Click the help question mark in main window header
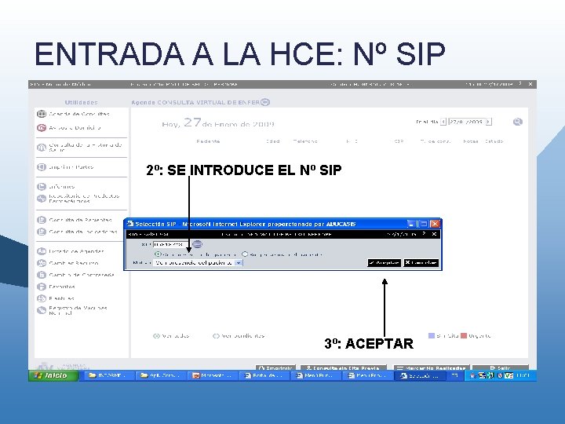The height and width of the screenshot is (424, 565). click(520, 84)
